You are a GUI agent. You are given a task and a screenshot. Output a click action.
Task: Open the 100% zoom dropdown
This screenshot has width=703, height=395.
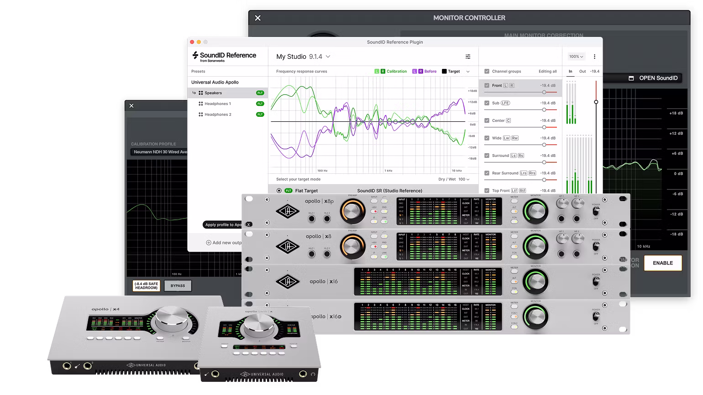[x=576, y=57]
